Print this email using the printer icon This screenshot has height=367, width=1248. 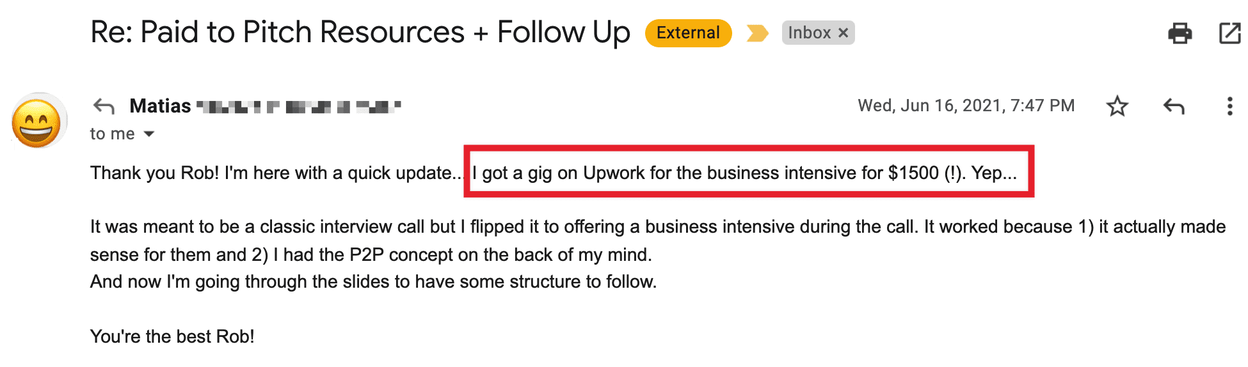1180,33
